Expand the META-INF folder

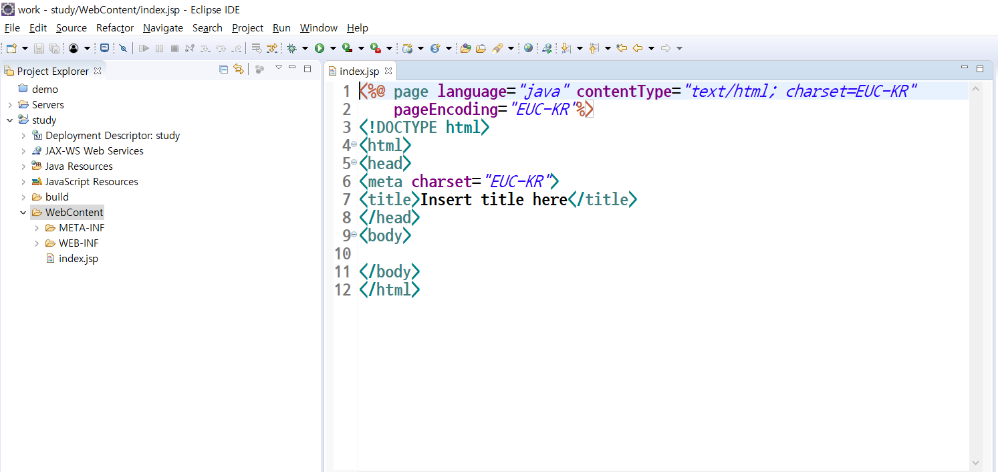coord(37,228)
